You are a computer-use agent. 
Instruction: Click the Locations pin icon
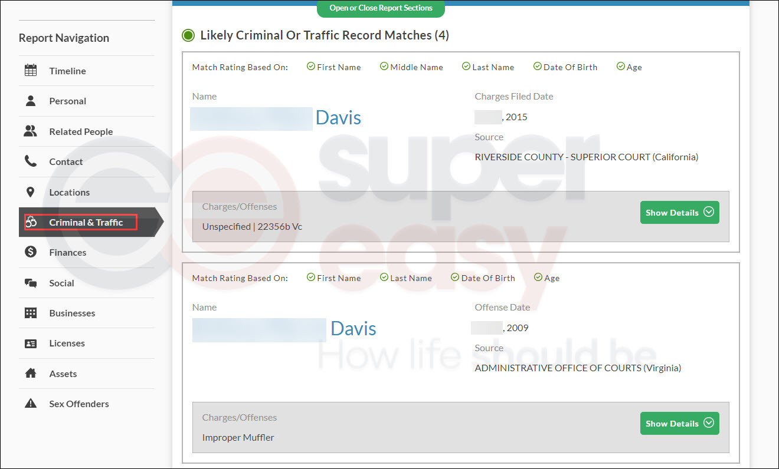(x=31, y=192)
